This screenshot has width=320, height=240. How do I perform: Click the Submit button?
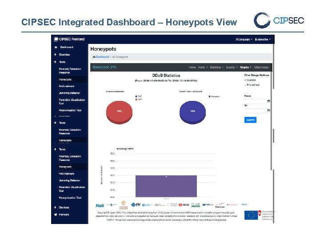250,120
